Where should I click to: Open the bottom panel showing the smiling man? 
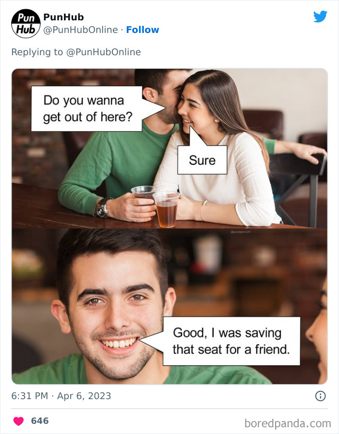pos(169,307)
